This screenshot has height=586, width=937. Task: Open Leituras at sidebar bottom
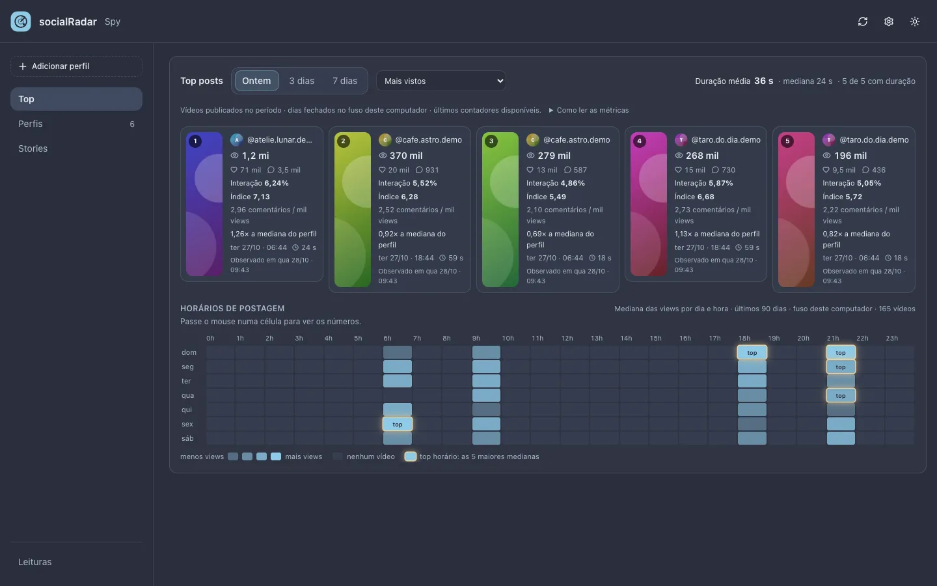[x=76, y=562]
